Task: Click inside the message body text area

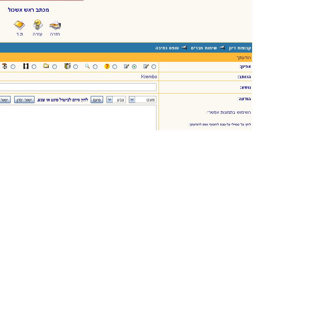Action: pyautogui.click(x=78, y=117)
